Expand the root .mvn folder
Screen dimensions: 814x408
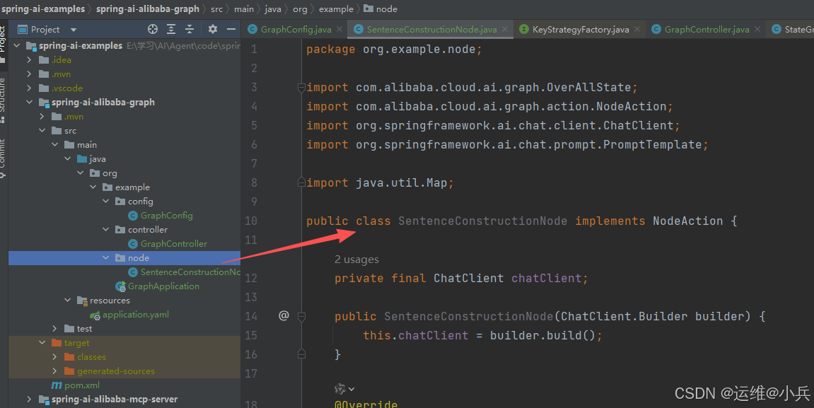[29, 74]
